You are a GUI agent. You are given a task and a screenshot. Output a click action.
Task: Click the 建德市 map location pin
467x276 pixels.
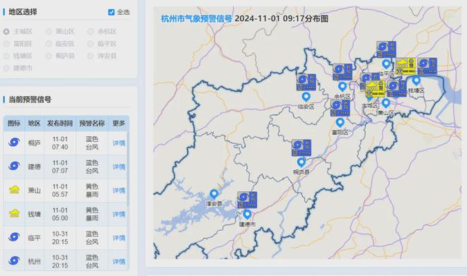coord(247,214)
